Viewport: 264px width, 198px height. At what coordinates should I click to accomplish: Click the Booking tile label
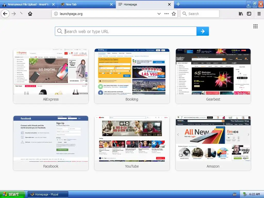tap(132, 99)
